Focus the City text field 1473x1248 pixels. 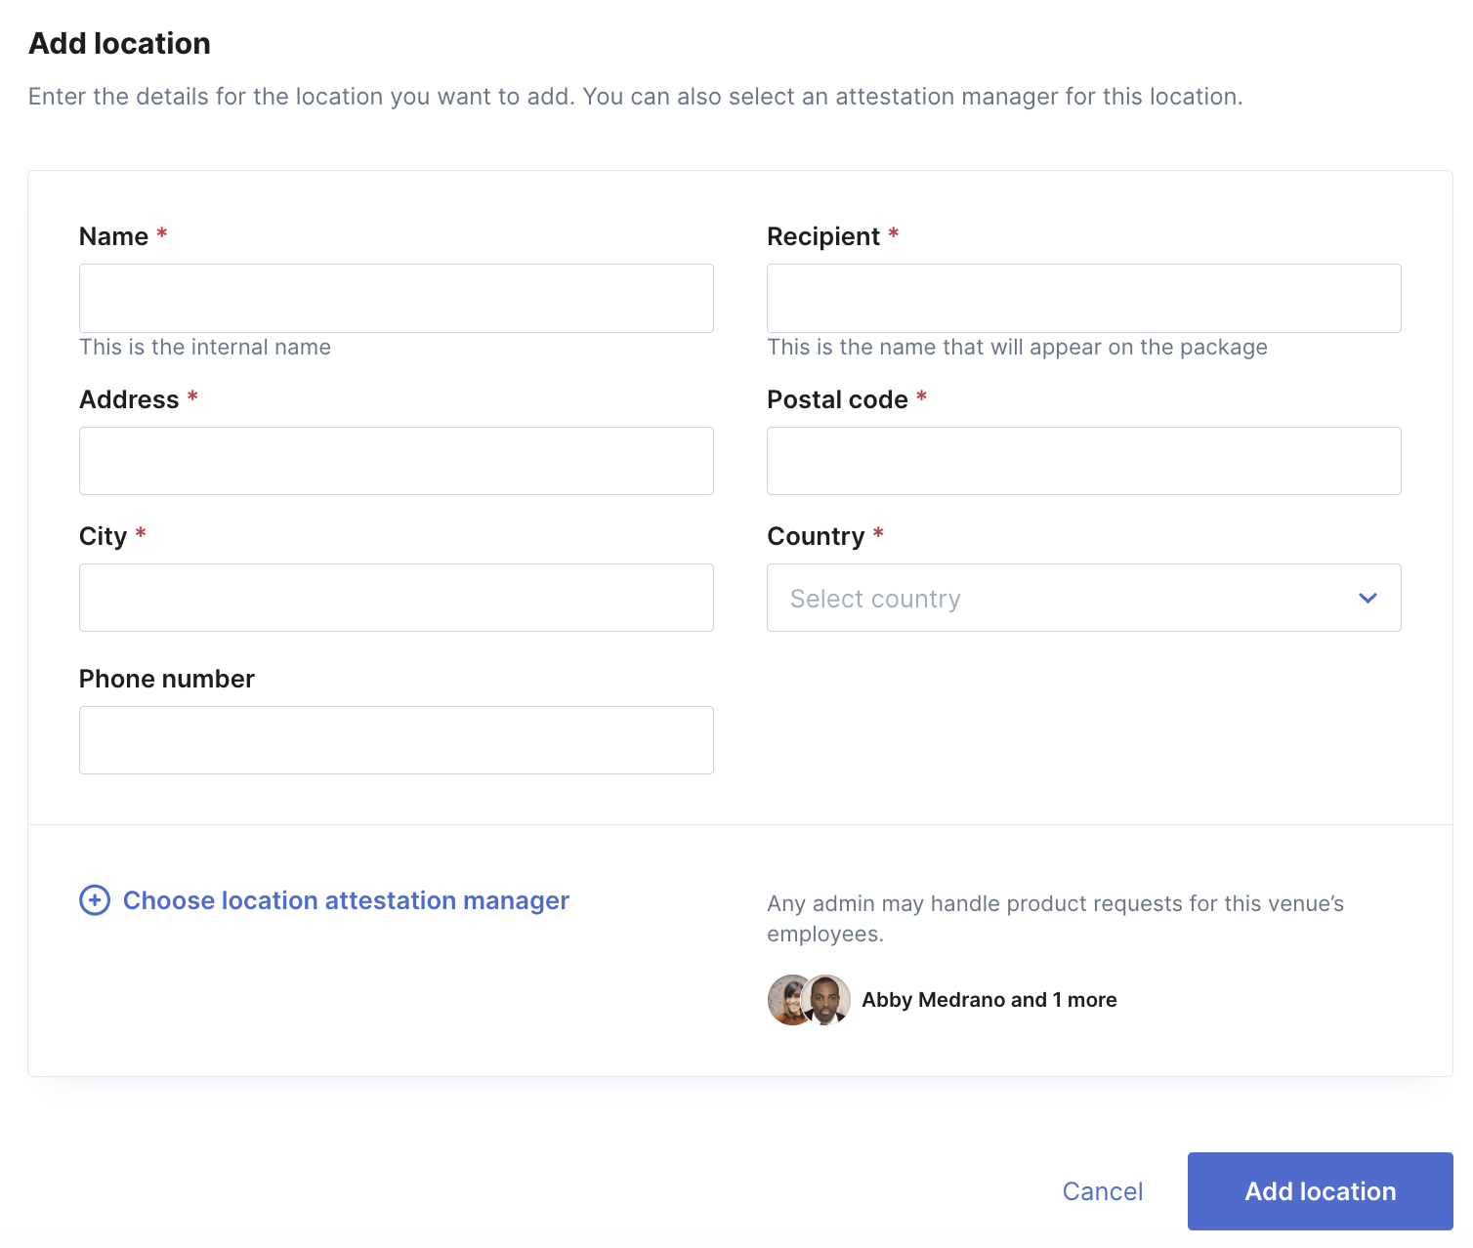coord(397,598)
